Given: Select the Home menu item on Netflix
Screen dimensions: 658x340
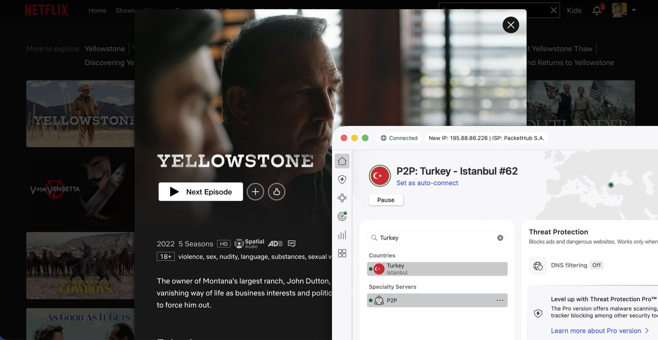Looking at the screenshot, I should [97, 10].
